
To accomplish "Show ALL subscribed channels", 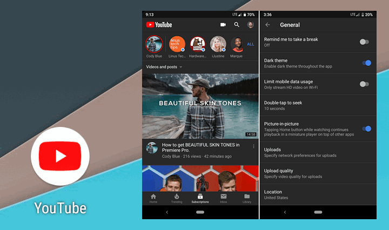I will (250, 44).
